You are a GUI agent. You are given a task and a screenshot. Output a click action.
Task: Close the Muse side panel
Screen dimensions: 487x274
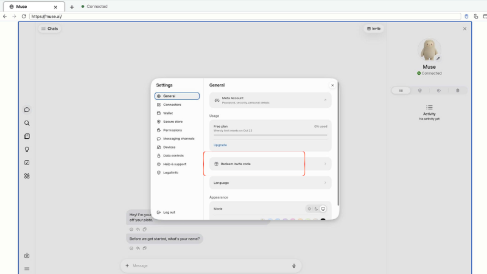464,29
